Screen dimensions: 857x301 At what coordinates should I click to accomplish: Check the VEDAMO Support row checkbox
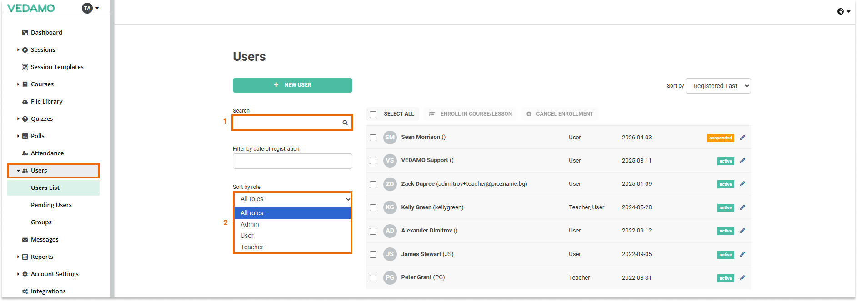373,161
